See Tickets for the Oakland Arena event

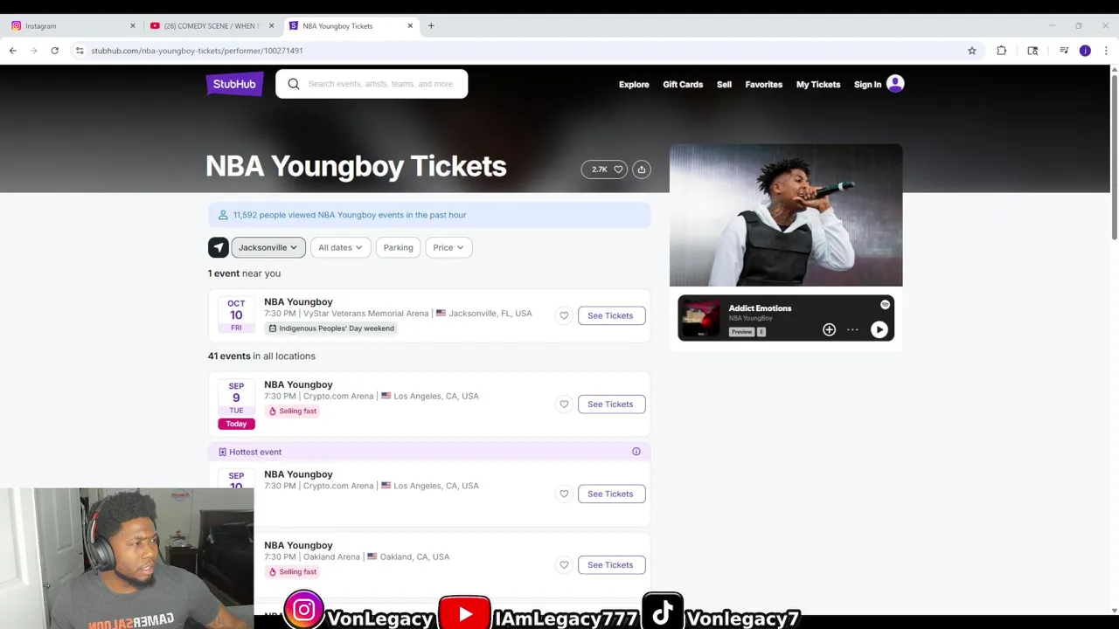611,564
